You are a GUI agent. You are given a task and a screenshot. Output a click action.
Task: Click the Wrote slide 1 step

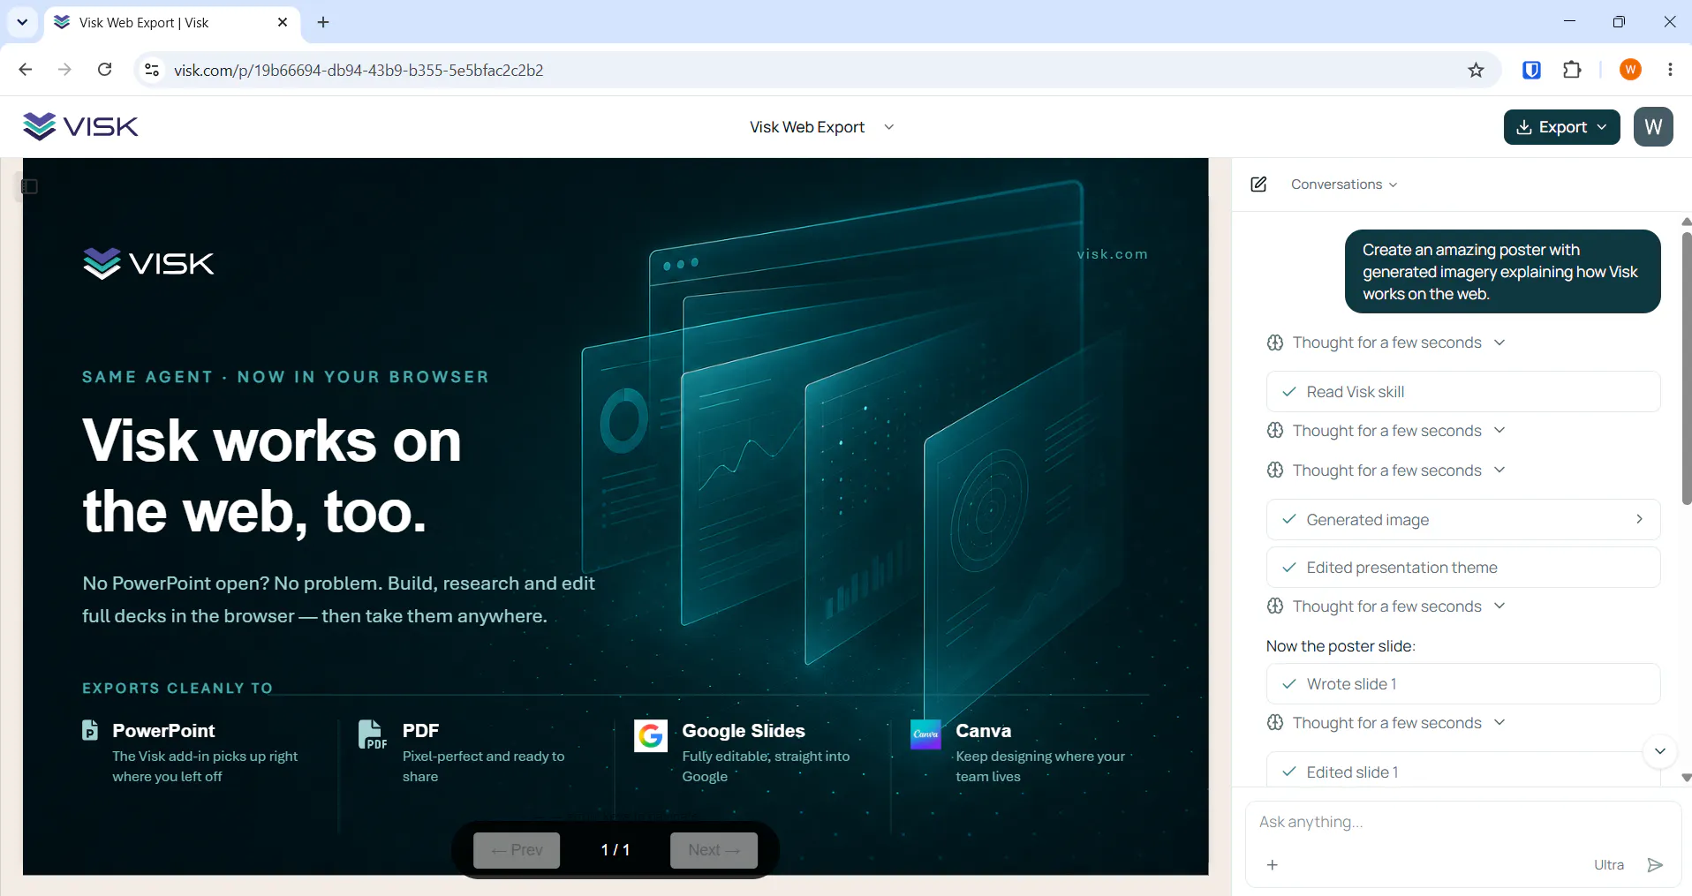pos(1462,684)
